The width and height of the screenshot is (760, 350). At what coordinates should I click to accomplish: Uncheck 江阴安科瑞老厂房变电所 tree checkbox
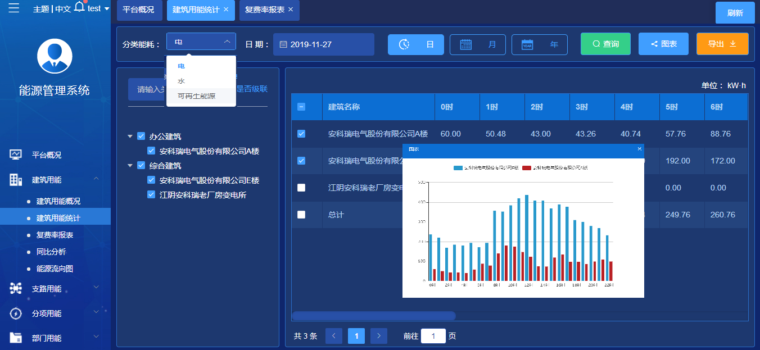tap(151, 194)
